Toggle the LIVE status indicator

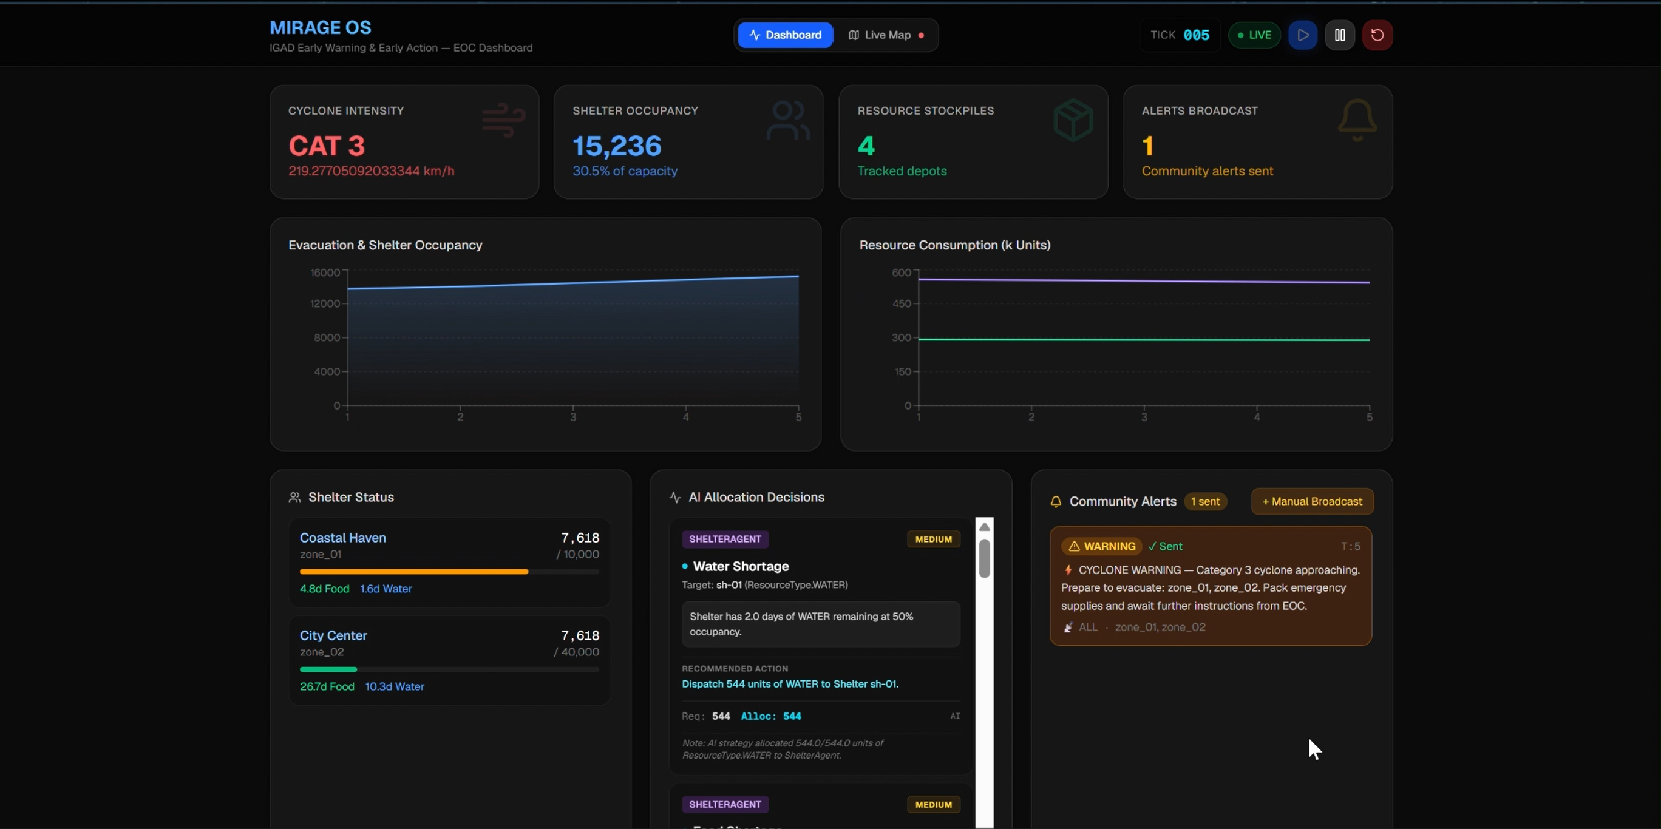click(x=1254, y=35)
